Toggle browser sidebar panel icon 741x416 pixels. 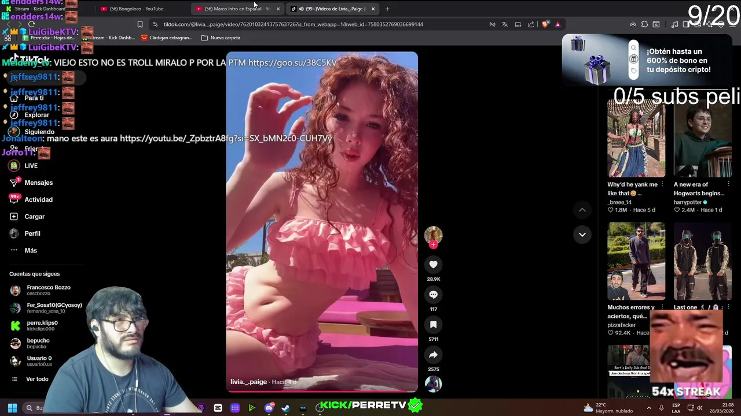pos(686,24)
